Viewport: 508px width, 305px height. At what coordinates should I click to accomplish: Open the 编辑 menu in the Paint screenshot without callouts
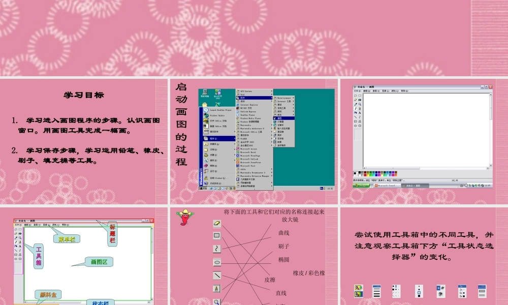tap(367, 91)
